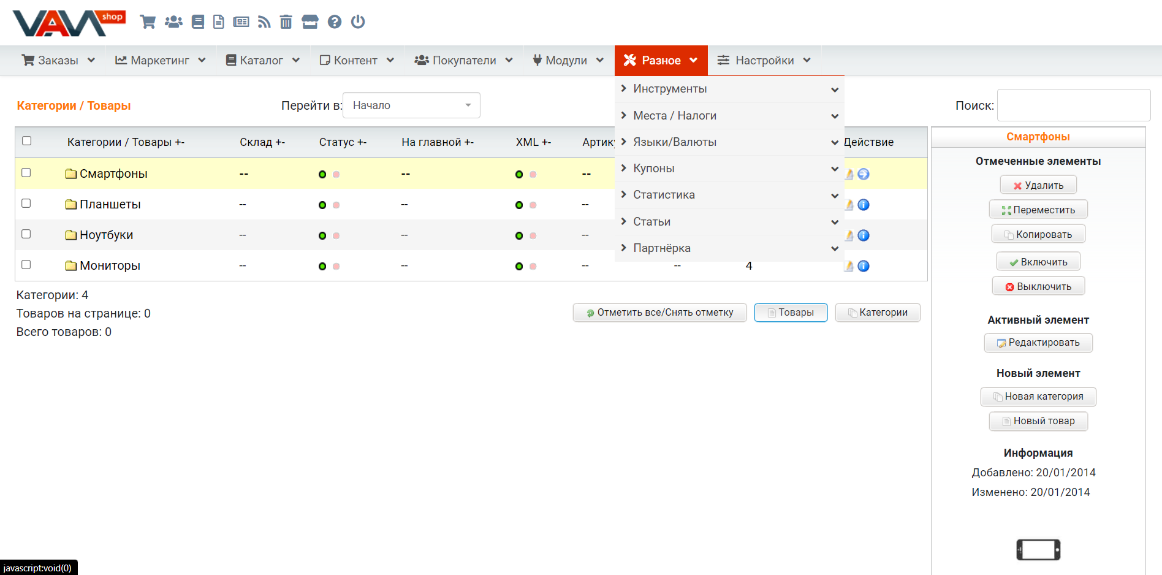Open the Покупатели menu
This screenshot has height=575, width=1162.
464,61
